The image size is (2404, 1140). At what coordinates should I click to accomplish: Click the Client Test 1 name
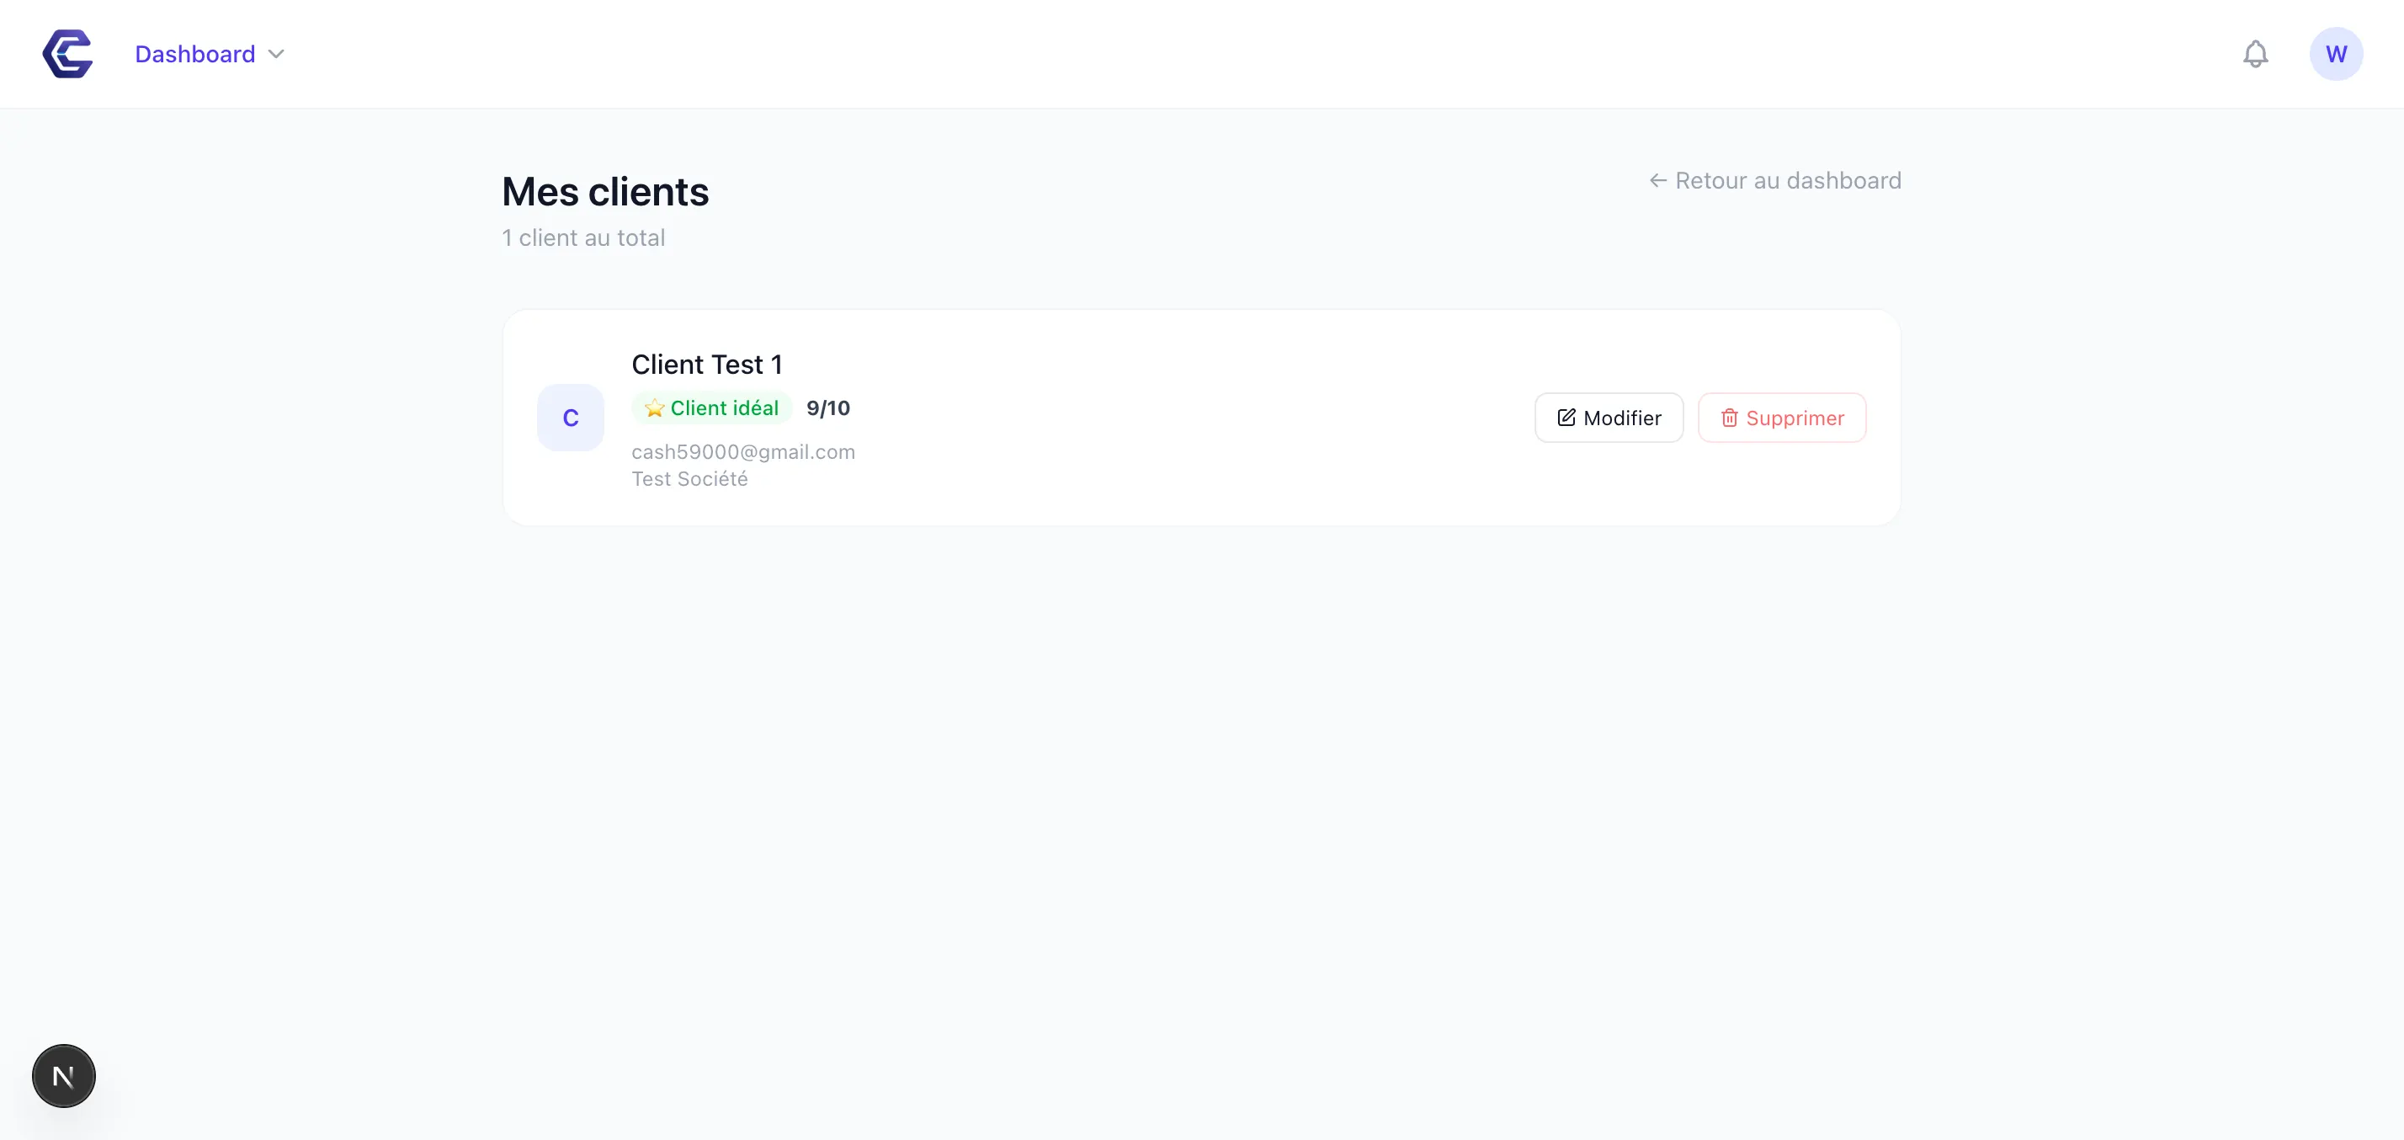706,364
